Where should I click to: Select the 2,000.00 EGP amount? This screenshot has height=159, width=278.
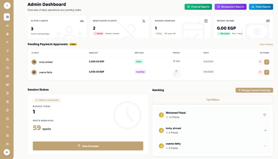96,62
